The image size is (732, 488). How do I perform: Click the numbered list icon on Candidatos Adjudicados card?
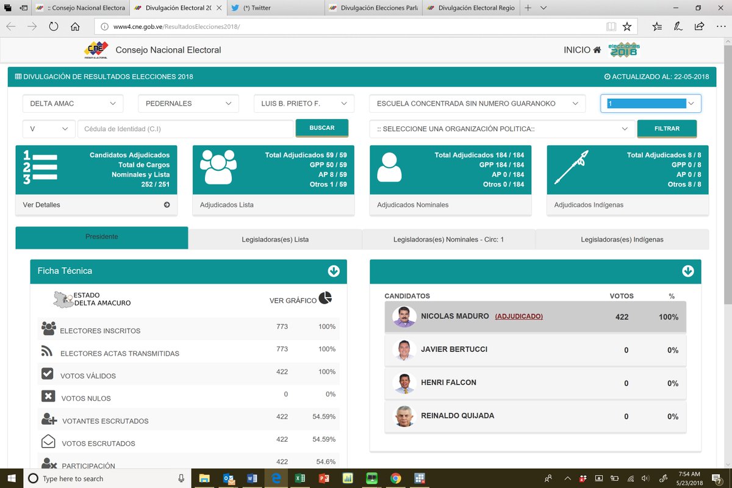pos(40,167)
